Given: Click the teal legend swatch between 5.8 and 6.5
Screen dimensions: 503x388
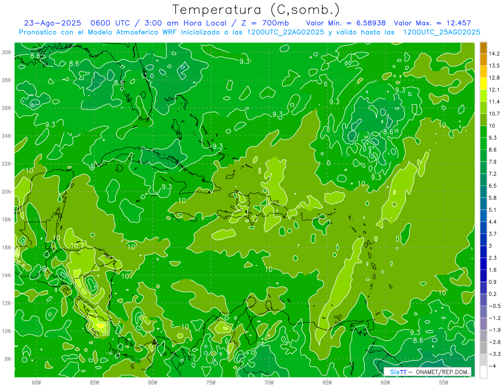Looking at the screenshot, I should [x=483, y=192].
